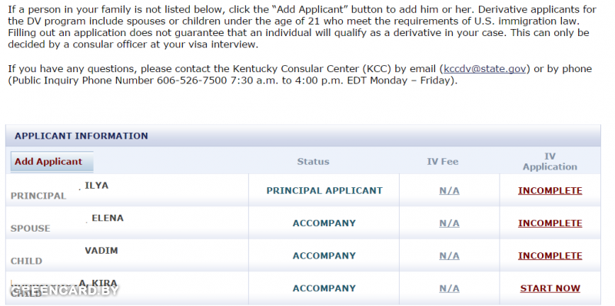
Task: Open the IV Fee N/A link for KIRA
Action: click(x=449, y=288)
